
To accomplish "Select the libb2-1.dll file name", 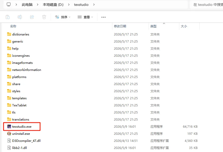I will 20,148.
